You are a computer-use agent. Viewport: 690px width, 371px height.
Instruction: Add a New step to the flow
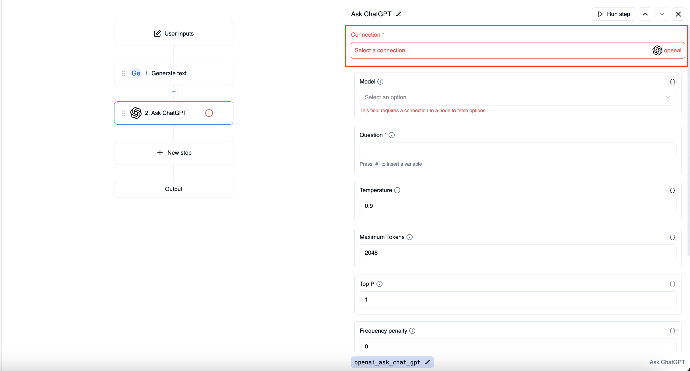[x=174, y=153]
